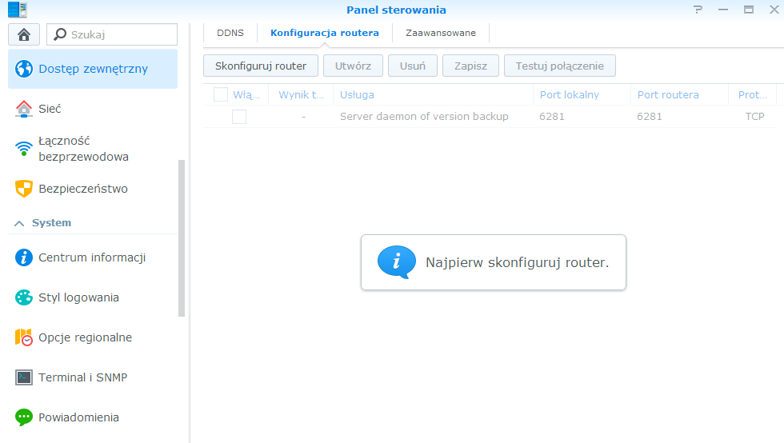
Task: Click the help question mark icon
Action: (x=698, y=10)
